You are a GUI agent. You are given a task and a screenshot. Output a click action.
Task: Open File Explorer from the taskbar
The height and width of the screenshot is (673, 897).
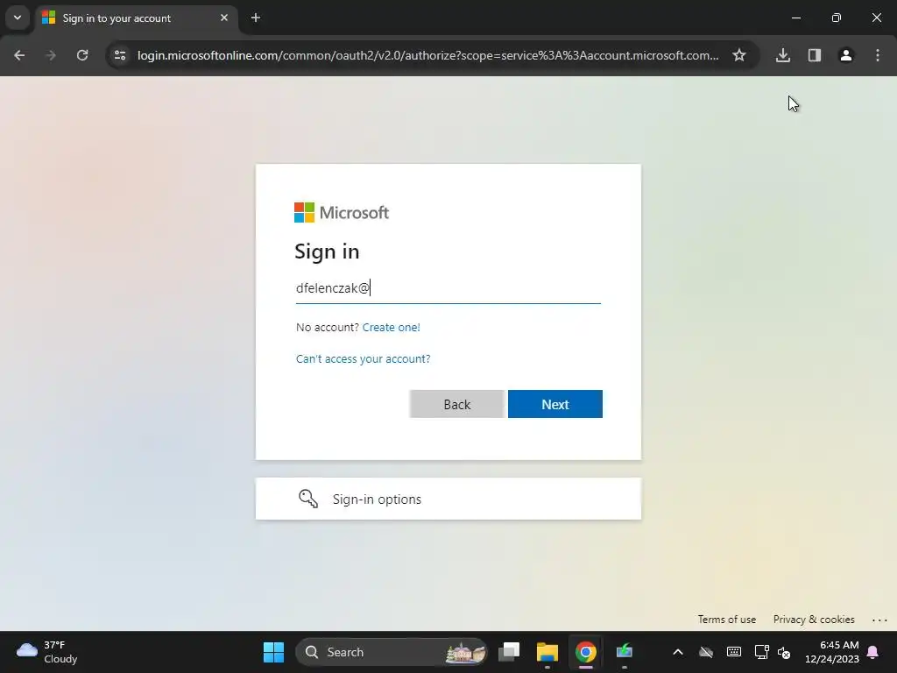[x=547, y=652]
